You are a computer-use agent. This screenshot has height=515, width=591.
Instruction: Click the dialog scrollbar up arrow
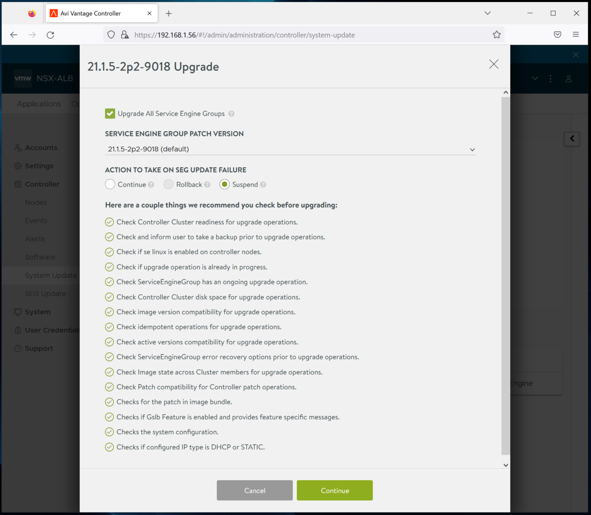506,92
